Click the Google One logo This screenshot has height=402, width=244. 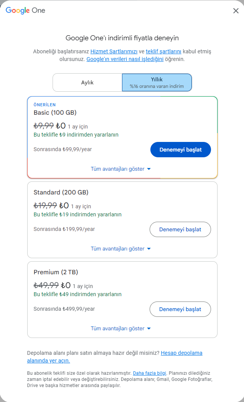[x=25, y=11]
